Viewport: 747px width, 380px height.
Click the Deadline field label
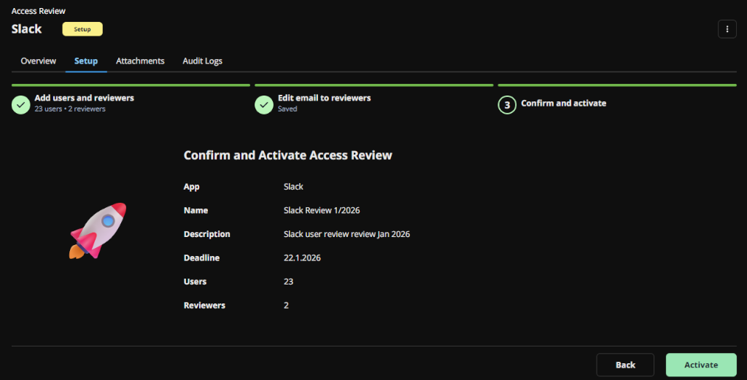[x=201, y=258]
